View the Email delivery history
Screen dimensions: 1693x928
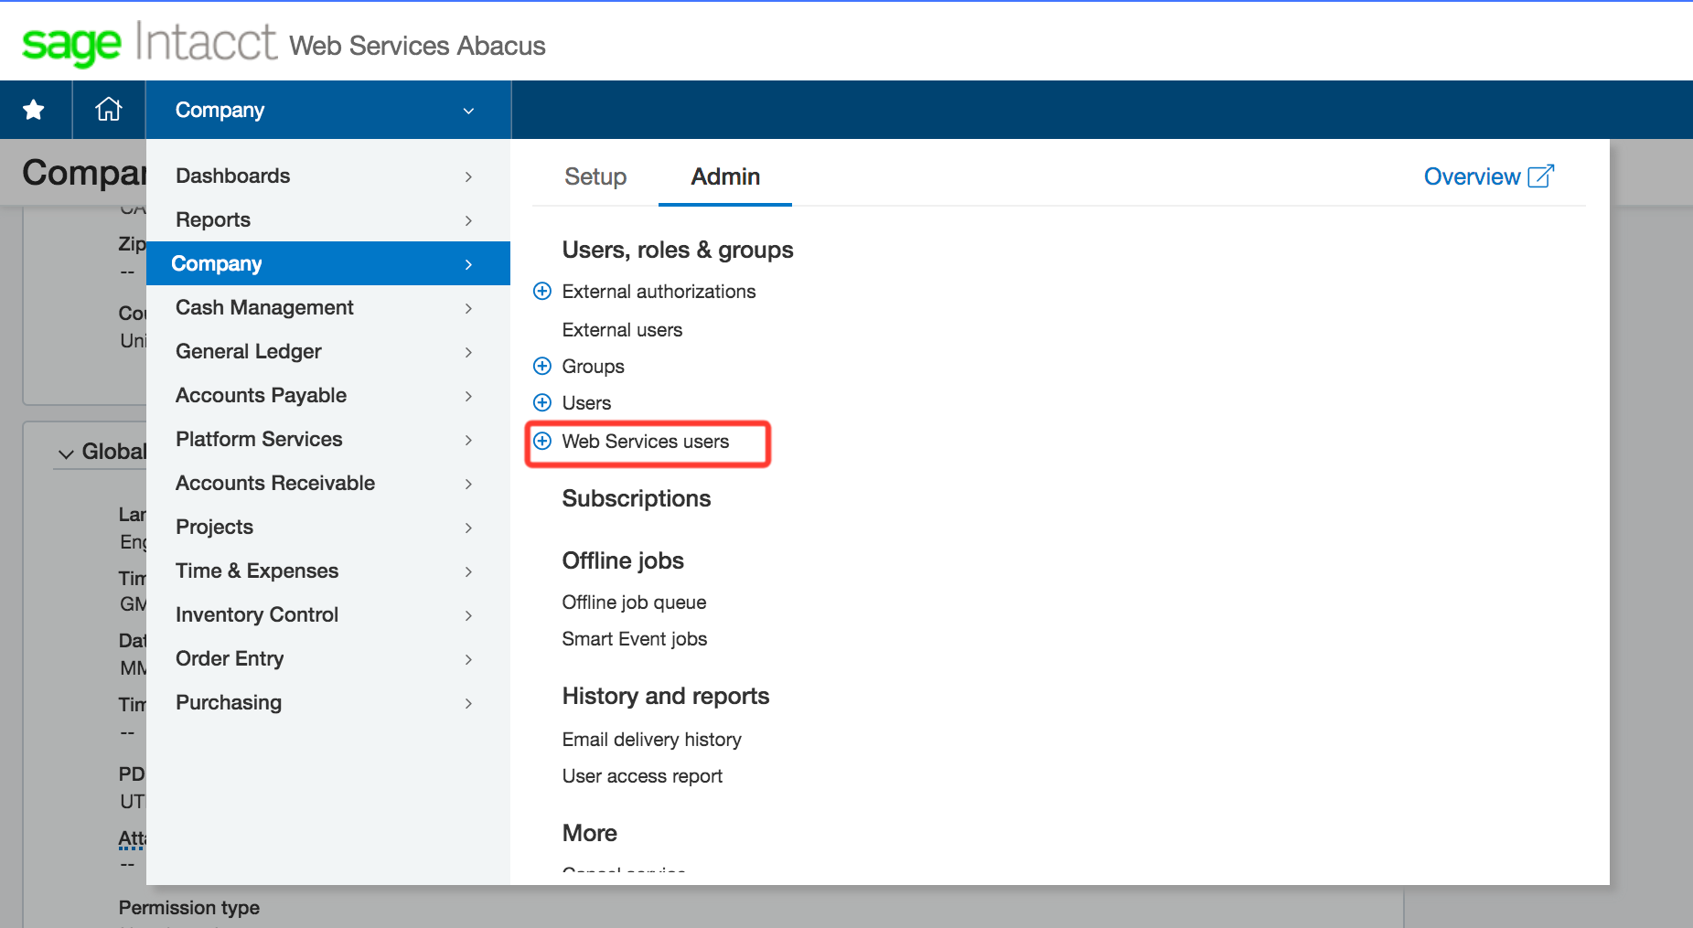(651, 739)
